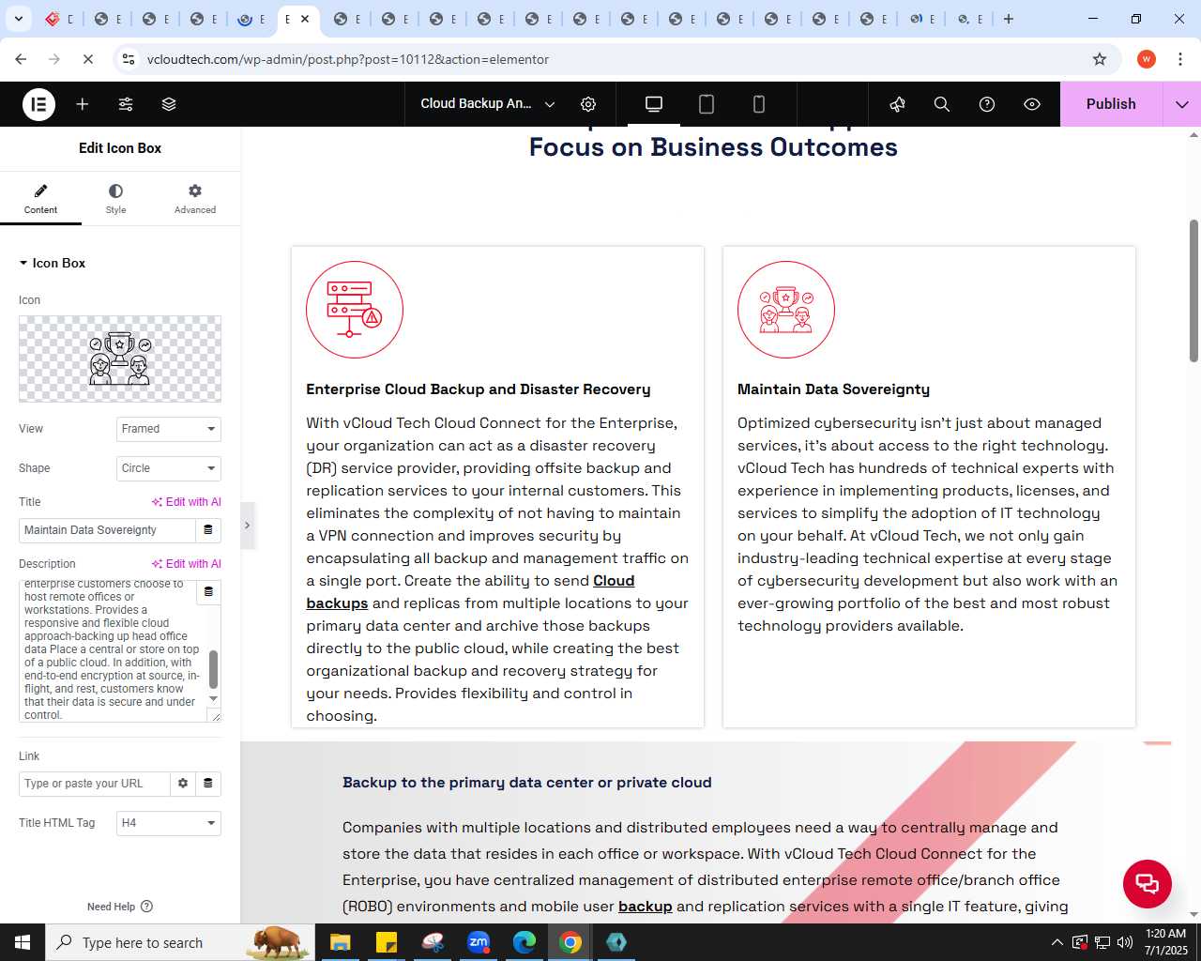Click the Enterprise Cloud Backup heading

click(x=479, y=389)
